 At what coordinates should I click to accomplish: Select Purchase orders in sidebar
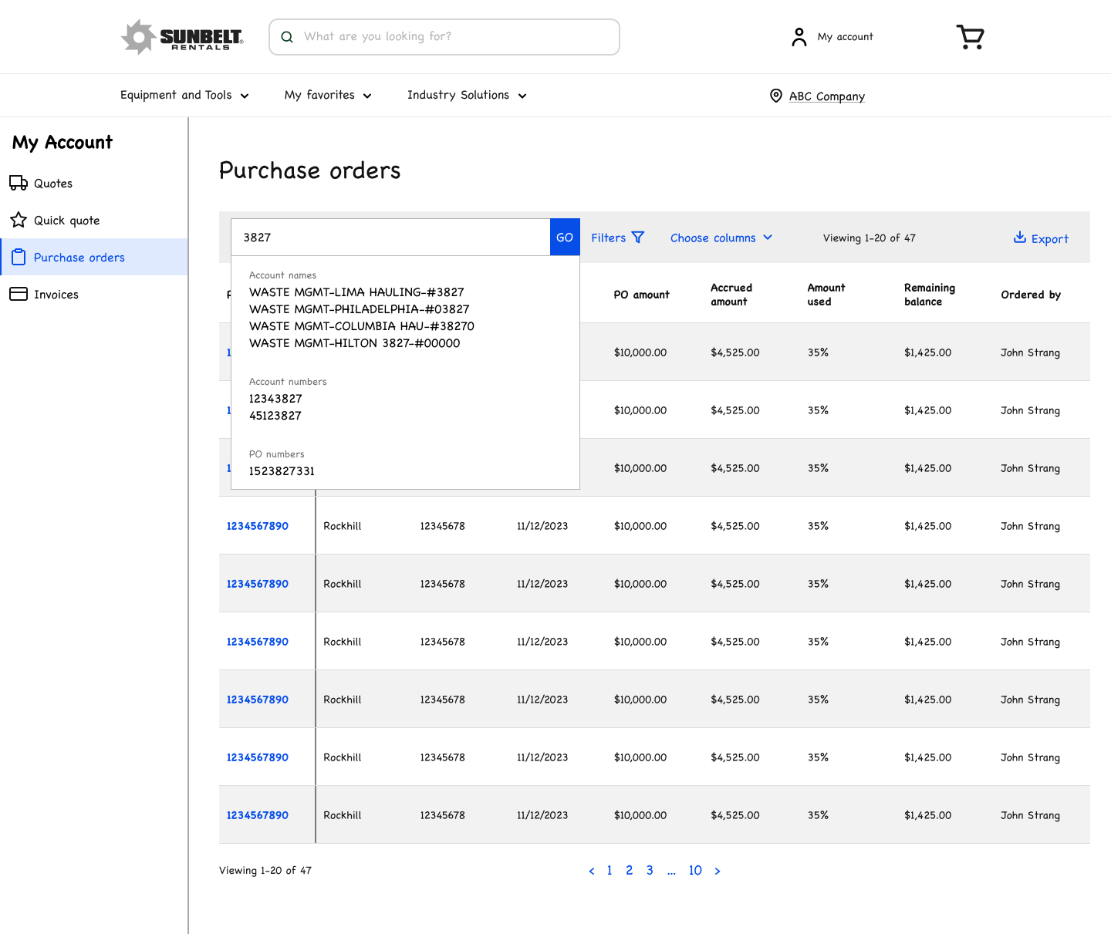point(94,257)
